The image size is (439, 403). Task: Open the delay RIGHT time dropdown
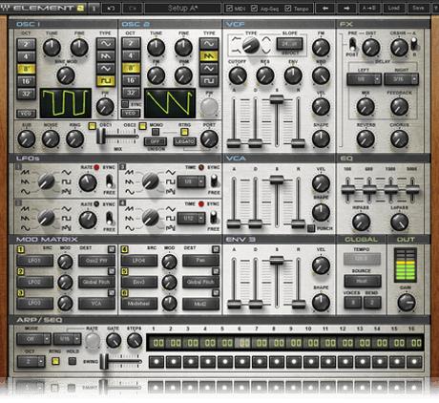coord(401,79)
